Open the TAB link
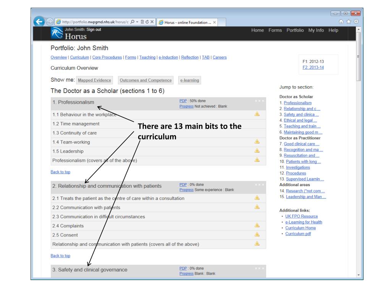391x293 pixels. coord(205,57)
